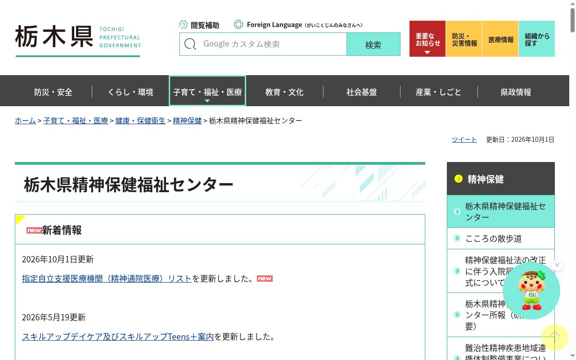576x360 pixels.
Task: Open 防災・災害情報 button
Action: [464, 39]
